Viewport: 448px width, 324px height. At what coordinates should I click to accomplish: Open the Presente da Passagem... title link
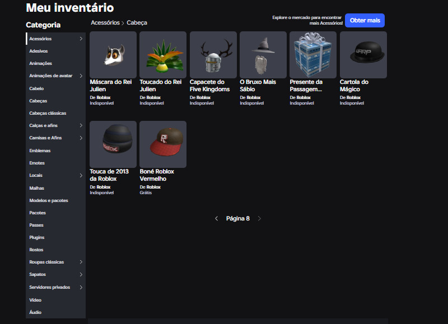click(x=306, y=86)
